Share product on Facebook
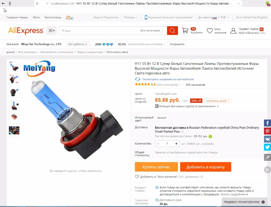This screenshot has height=207, width=271. click(x=267, y=123)
